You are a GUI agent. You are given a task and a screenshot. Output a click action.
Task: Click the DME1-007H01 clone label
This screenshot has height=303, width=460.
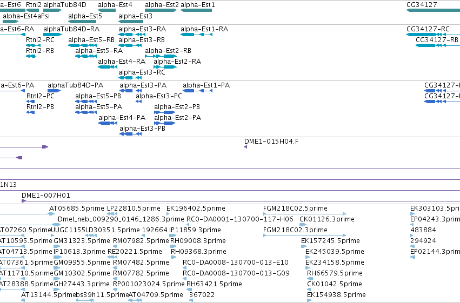46,196
